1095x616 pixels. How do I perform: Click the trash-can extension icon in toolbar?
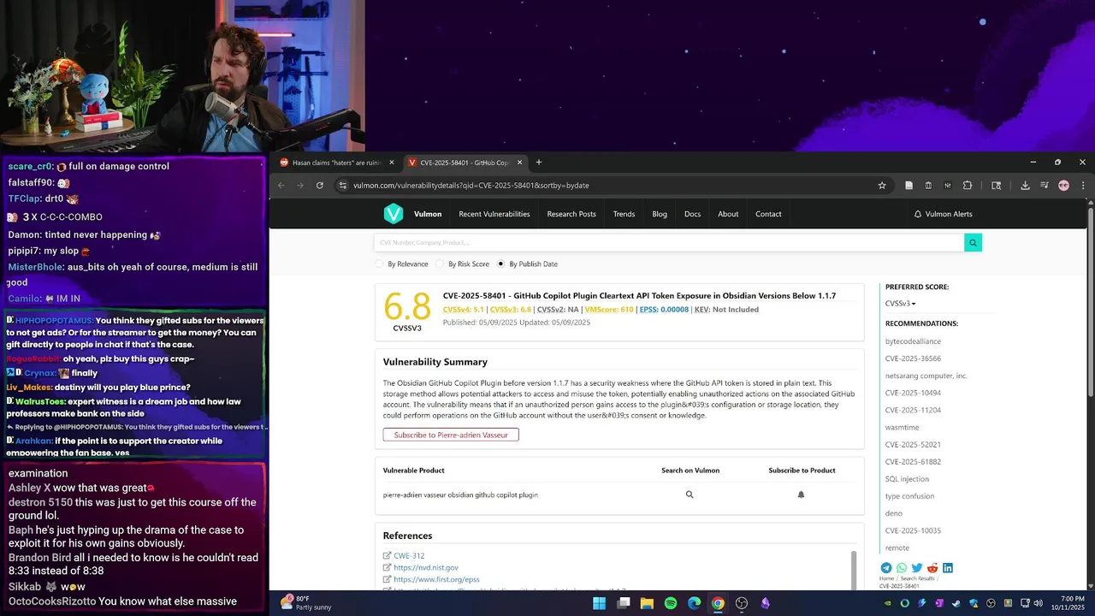point(928,185)
